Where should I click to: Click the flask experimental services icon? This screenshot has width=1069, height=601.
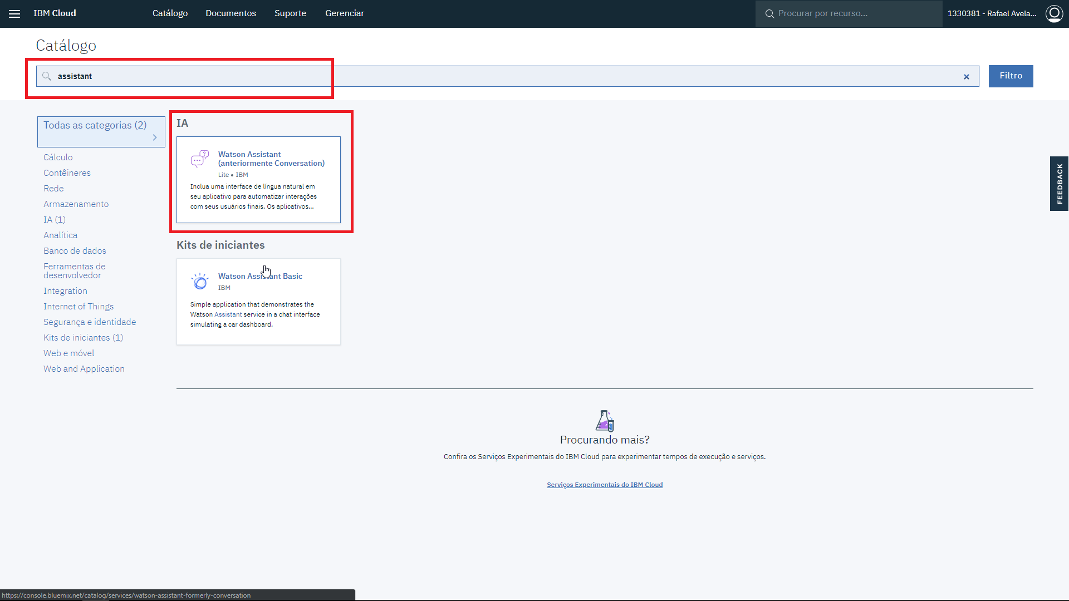(x=605, y=421)
